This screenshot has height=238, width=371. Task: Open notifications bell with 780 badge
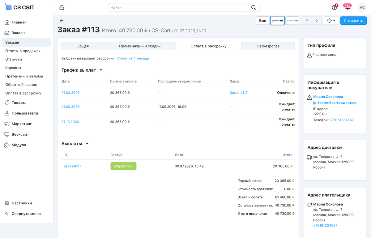(348, 7)
